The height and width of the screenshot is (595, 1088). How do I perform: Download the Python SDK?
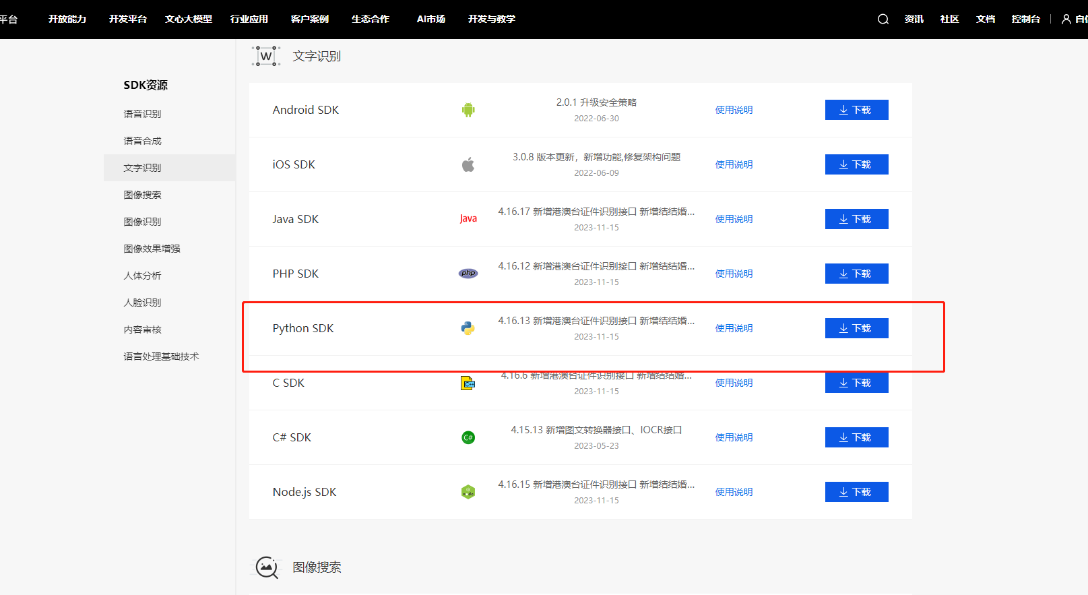click(856, 328)
